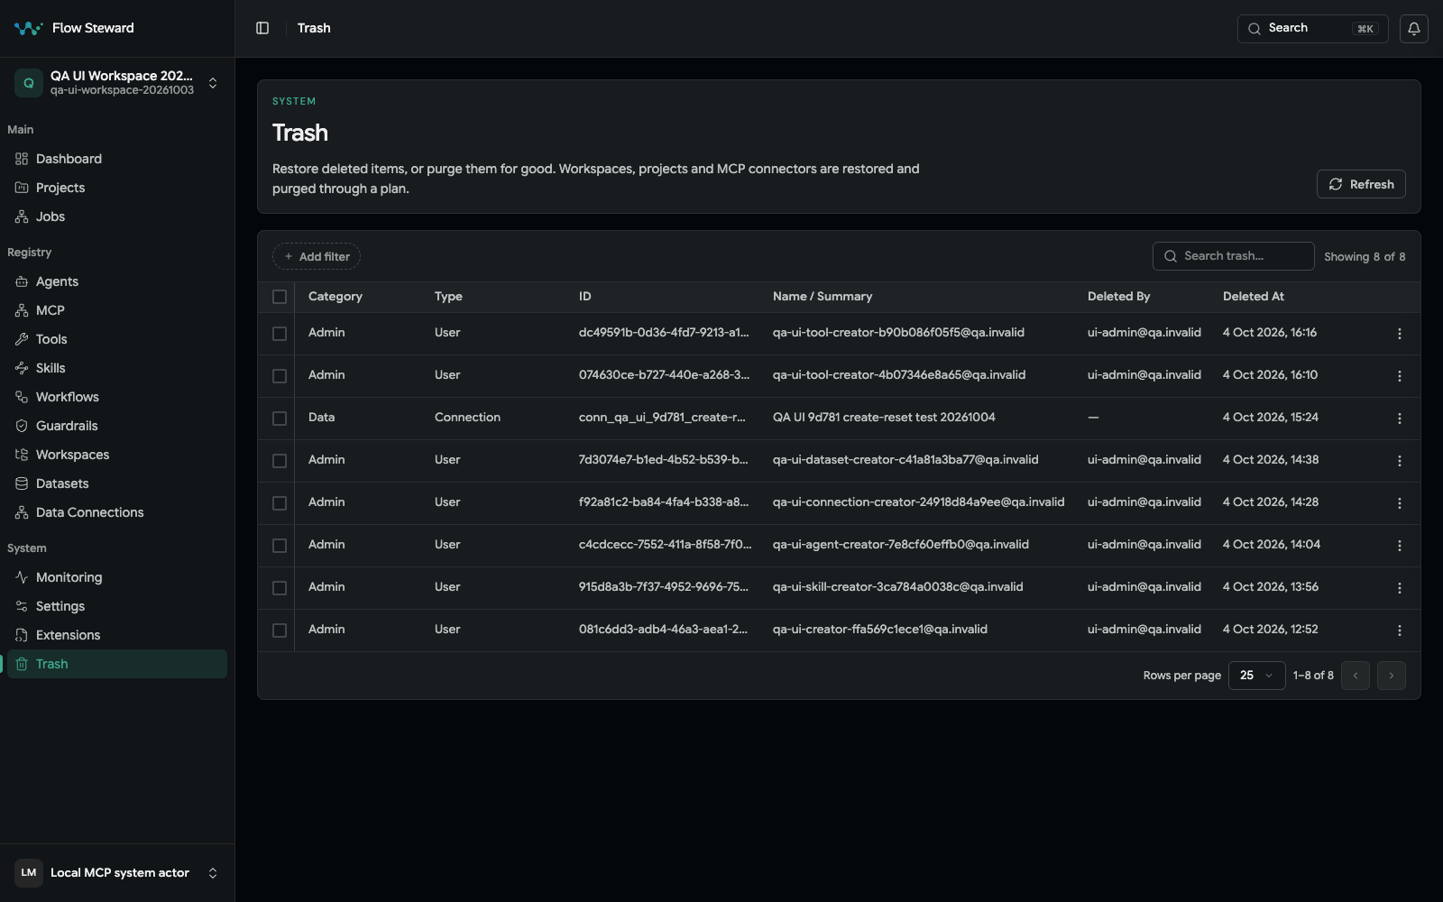Focus the Search trash input field
This screenshot has height=902, width=1443.
(1233, 256)
